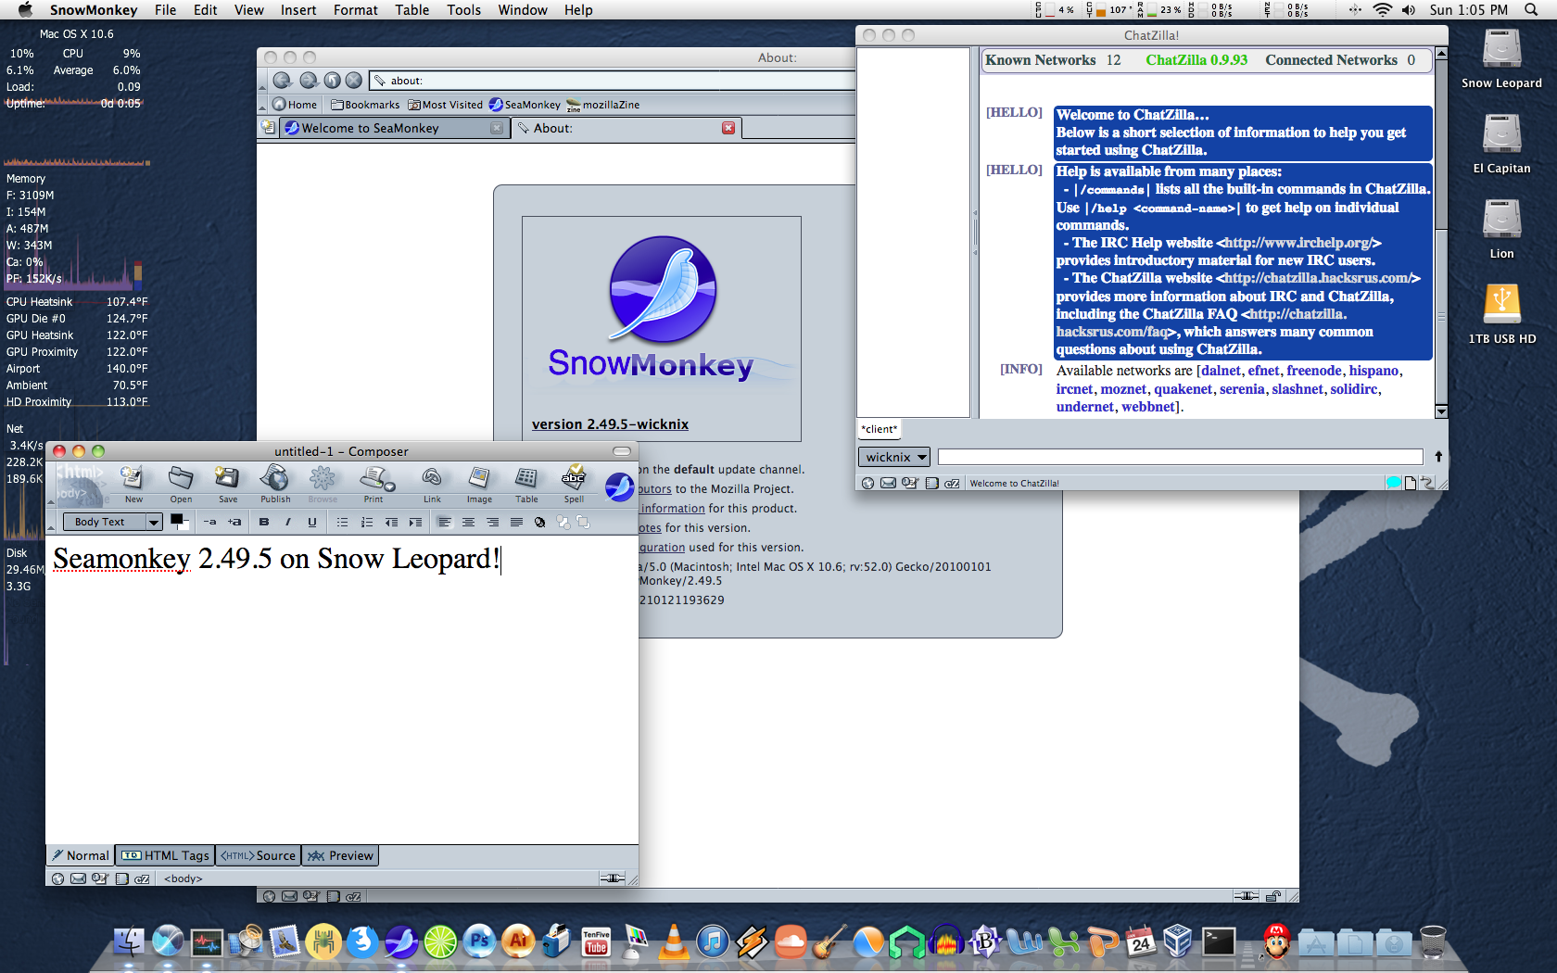Click the dalnet network link in ChatZilla
Screen dimensions: 1557x973
point(1221,371)
